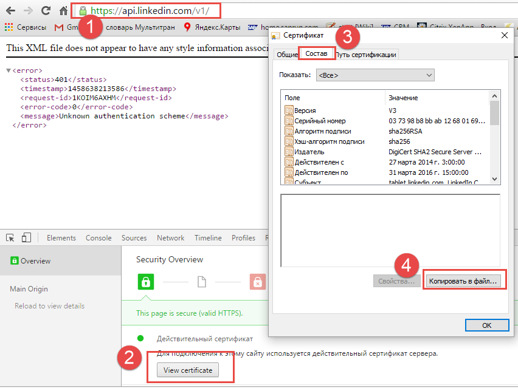Click the browser forward arrow
The image size is (518, 388).
pyautogui.click(x=28, y=11)
